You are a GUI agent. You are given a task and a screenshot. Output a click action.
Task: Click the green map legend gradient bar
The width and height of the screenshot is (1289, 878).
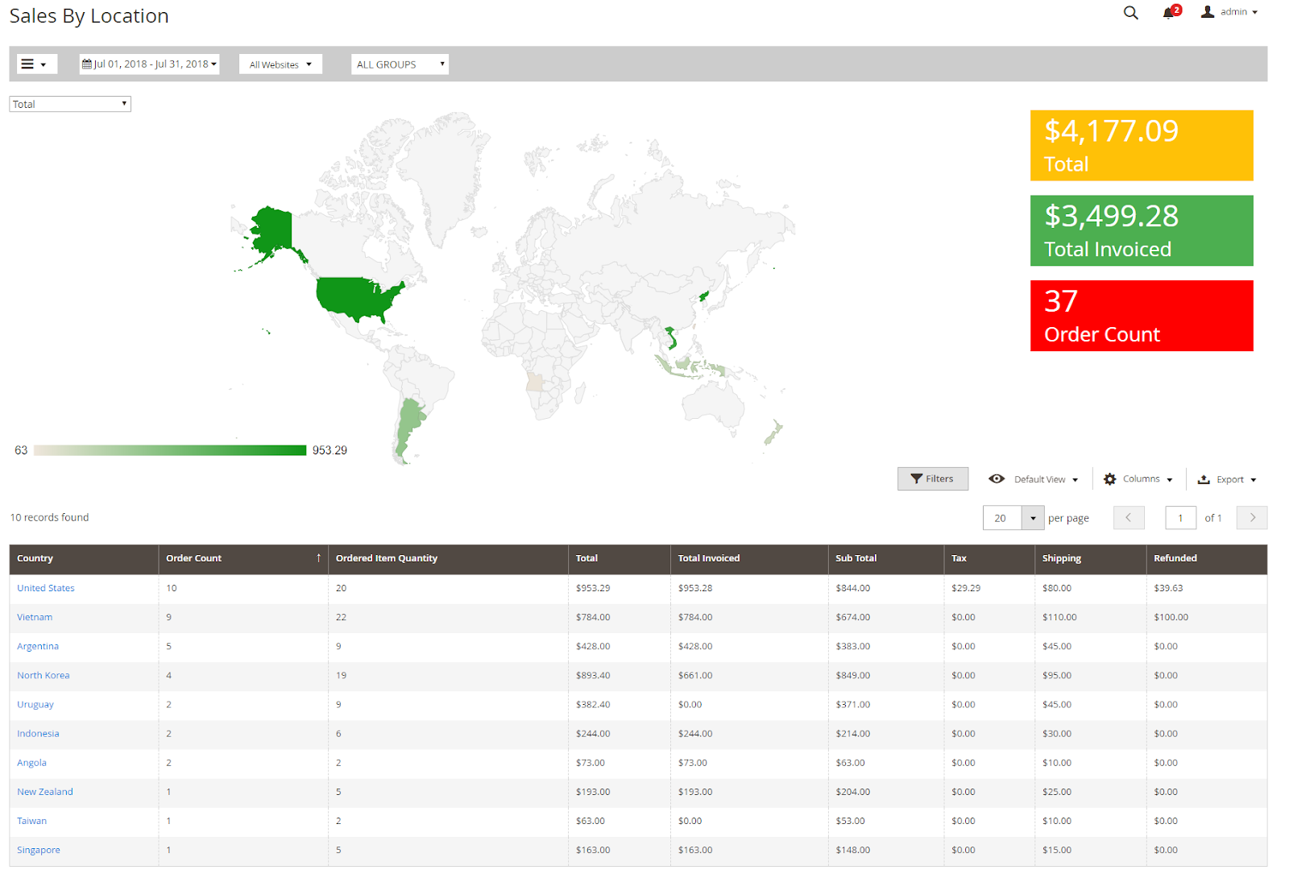tap(170, 450)
